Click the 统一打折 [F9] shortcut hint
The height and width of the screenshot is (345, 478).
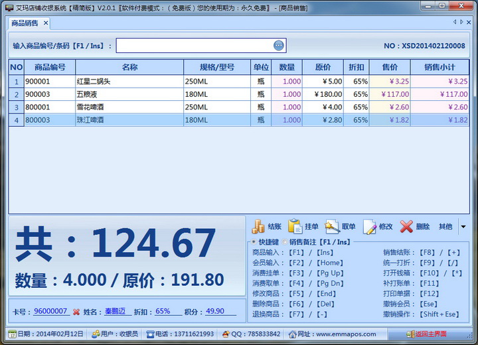[x=420, y=263]
